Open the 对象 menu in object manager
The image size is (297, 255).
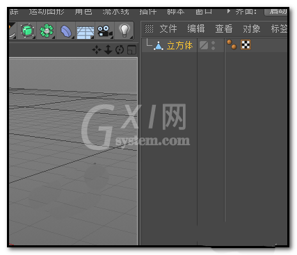point(252,28)
